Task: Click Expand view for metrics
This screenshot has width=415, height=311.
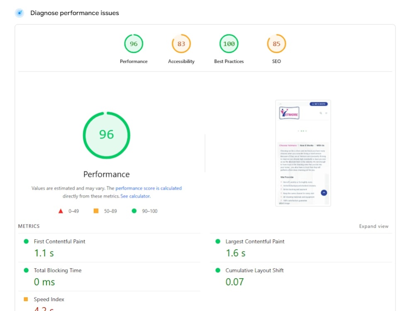Action: click(x=374, y=226)
